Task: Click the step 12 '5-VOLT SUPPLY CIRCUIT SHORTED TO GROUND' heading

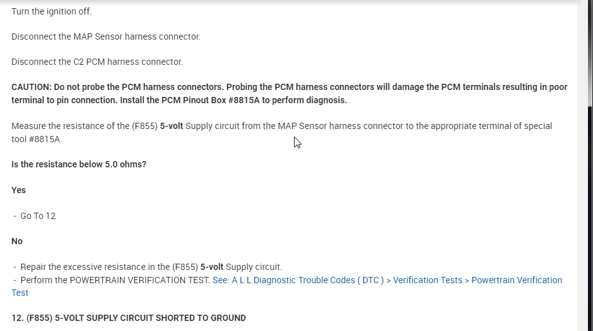Action: 129,318
